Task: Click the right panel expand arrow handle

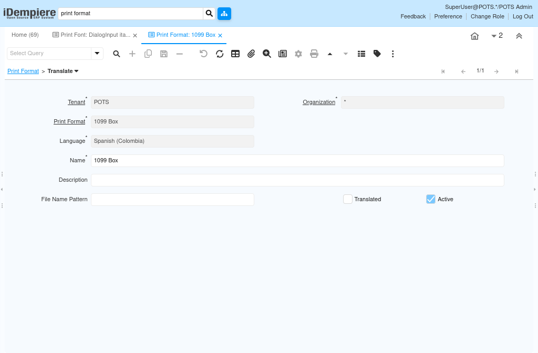Action: [535, 189]
